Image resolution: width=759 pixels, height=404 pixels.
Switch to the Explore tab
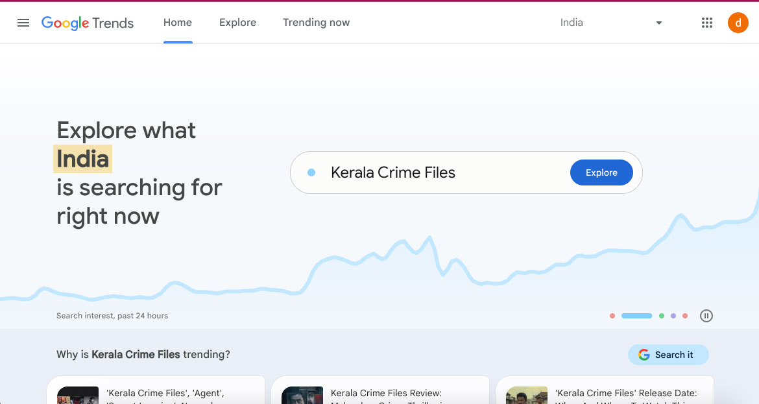(x=237, y=23)
